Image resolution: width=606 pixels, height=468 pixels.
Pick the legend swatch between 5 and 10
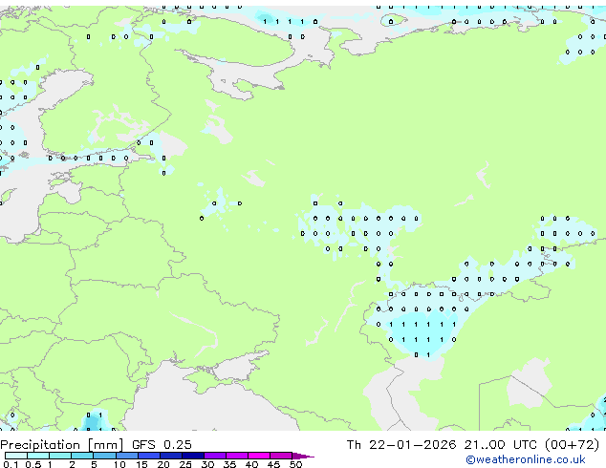coord(104,456)
